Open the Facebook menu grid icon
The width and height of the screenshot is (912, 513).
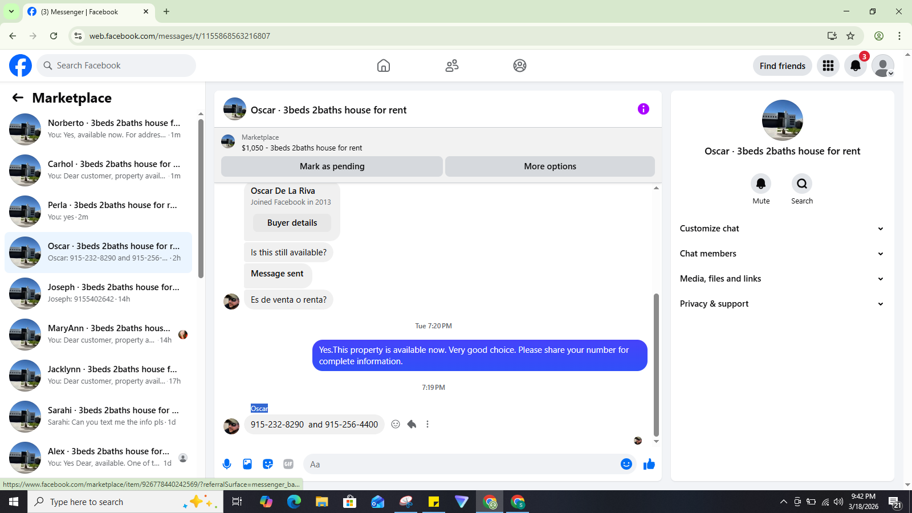click(x=828, y=66)
